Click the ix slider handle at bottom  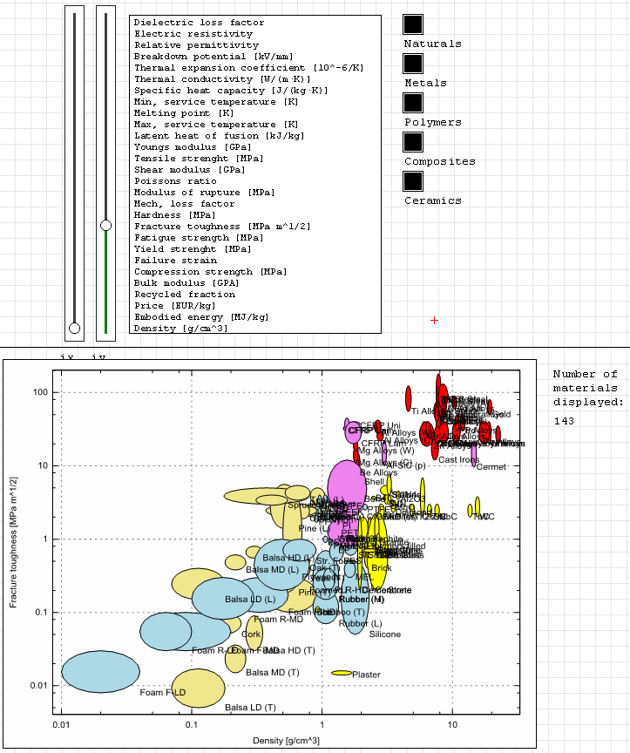click(74, 328)
